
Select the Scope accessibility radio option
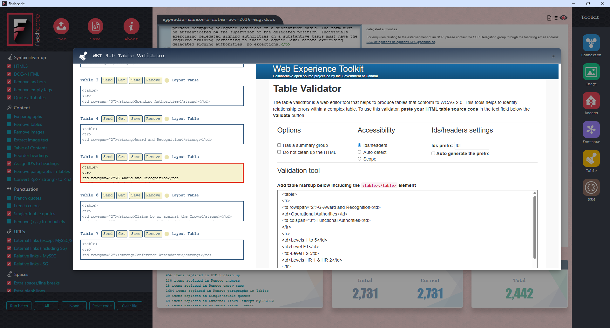(x=359, y=159)
